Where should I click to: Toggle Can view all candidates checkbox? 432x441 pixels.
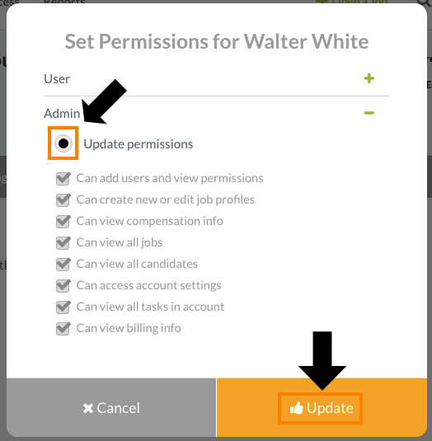click(x=63, y=264)
